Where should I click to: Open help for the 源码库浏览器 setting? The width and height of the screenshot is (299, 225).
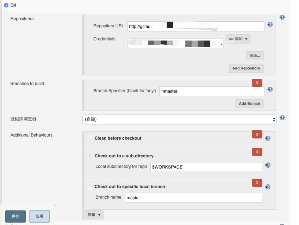[x=282, y=118]
